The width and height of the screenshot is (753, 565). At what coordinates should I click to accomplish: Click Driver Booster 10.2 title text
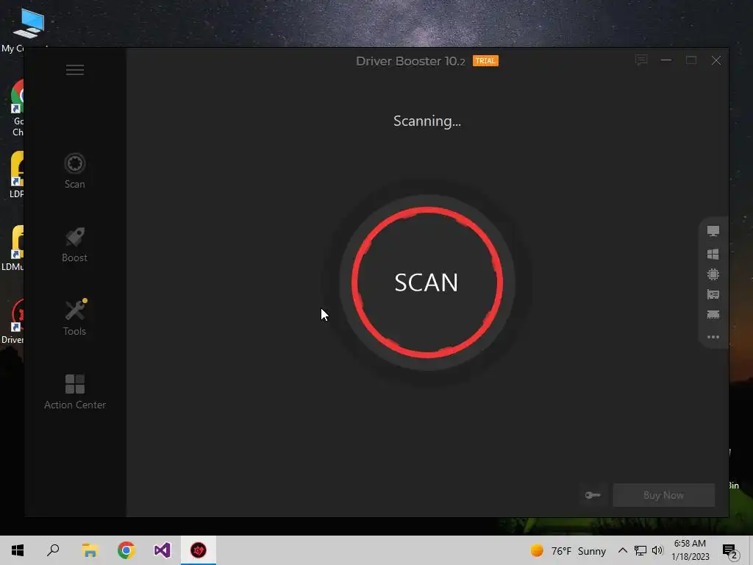coord(410,61)
